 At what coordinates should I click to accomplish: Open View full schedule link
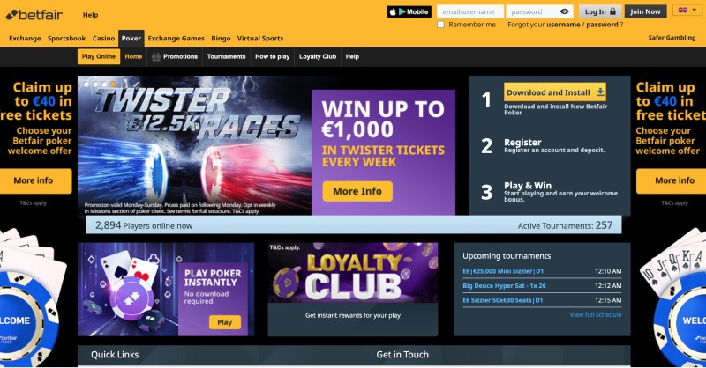(x=595, y=314)
